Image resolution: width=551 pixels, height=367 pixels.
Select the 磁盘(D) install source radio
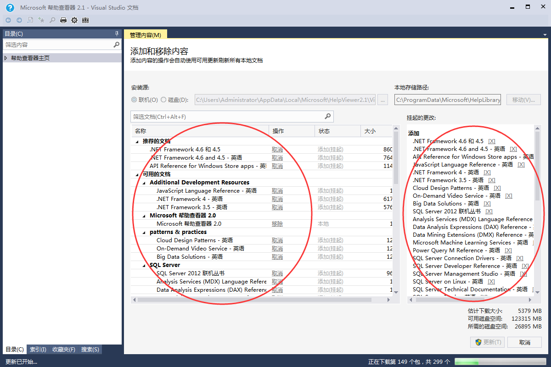(x=163, y=100)
